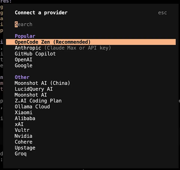180x170 pixels.
Task: Pick OpenAI as the provider
Action: click(23, 60)
